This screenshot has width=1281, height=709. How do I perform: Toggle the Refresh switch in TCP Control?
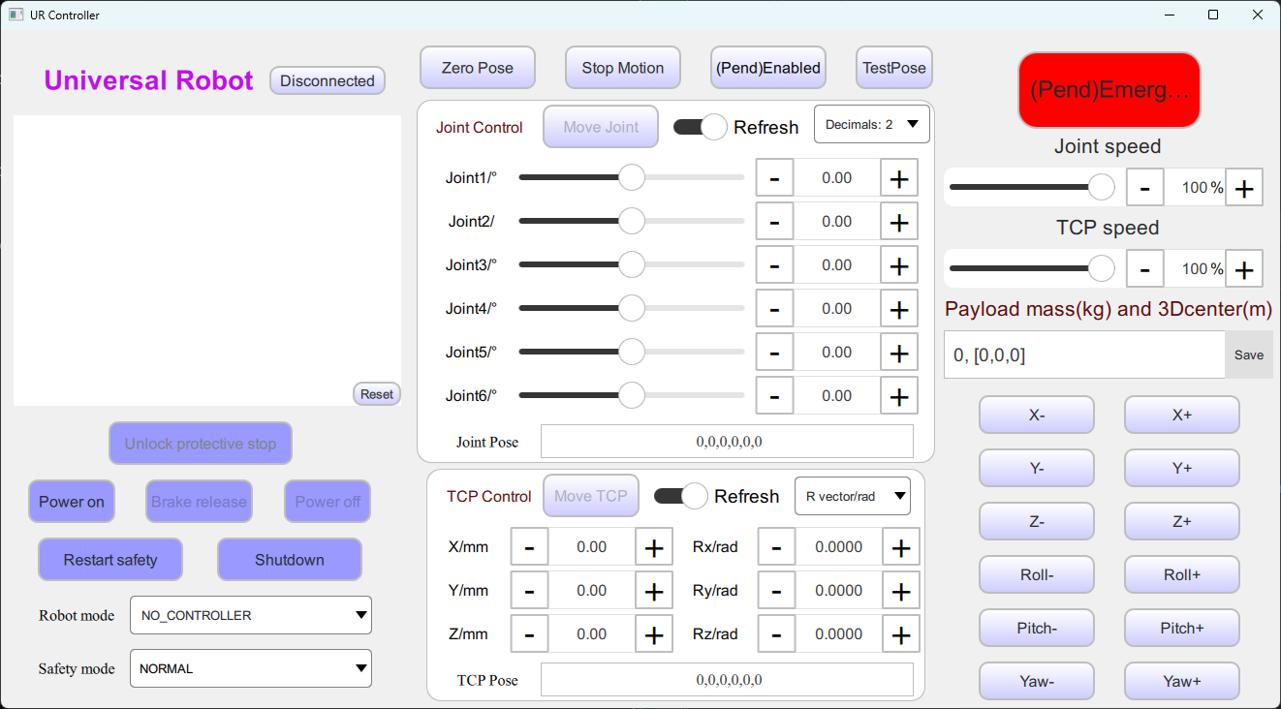coord(681,496)
